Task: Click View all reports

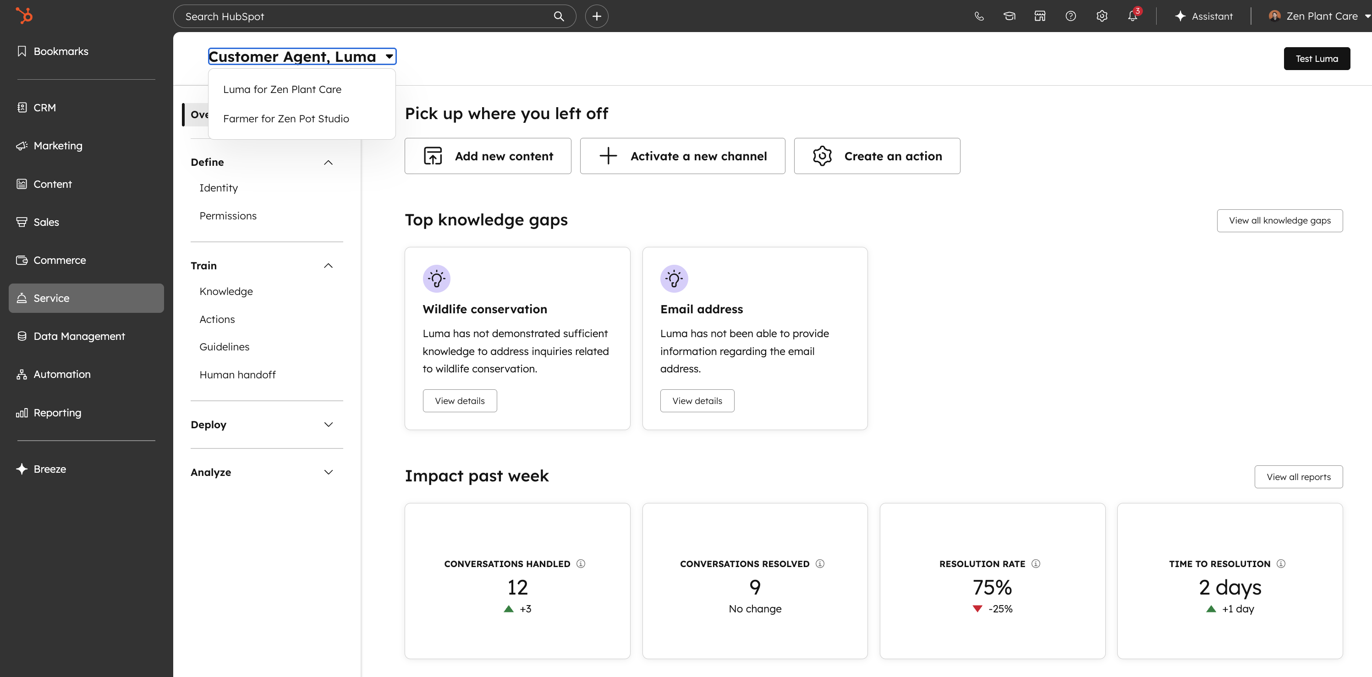Action: (x=1298, y=477)
